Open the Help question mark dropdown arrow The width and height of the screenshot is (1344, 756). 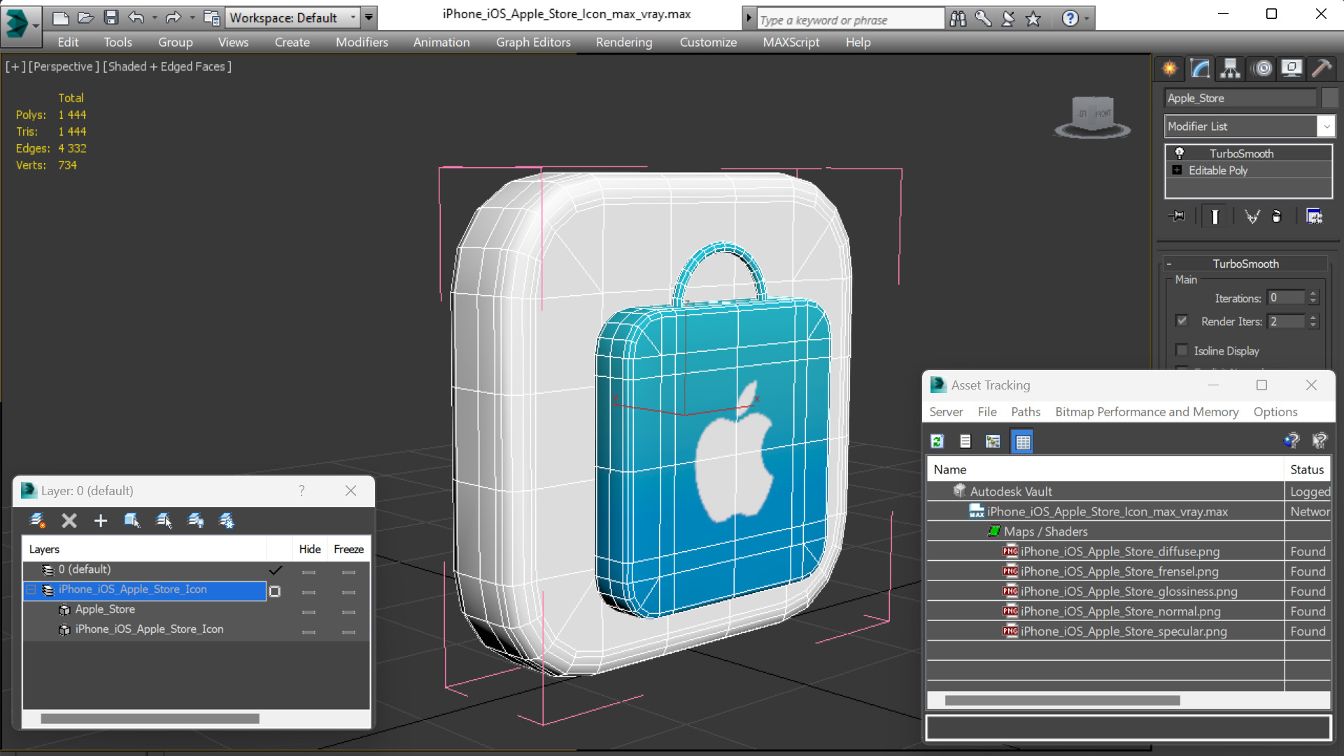click(x=1087, y=19)
